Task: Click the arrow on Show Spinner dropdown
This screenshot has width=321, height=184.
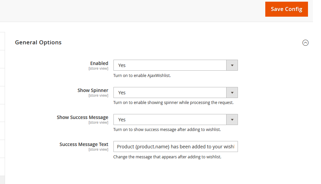Action: point(232,93)
